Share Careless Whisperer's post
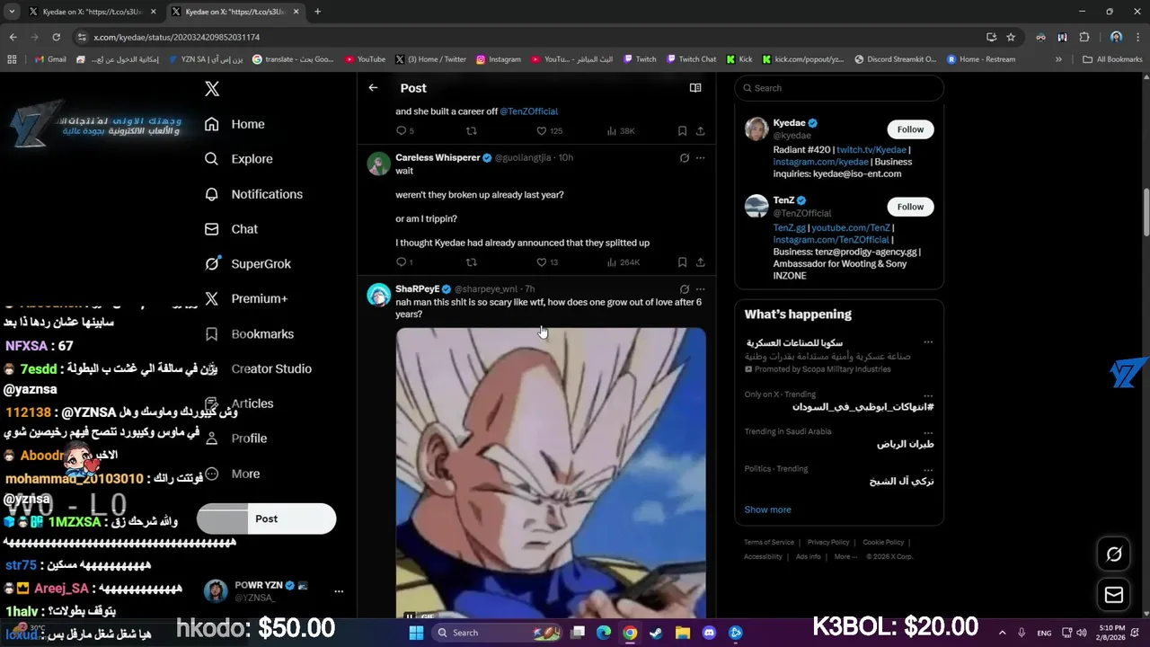This screenshot has width=1150, height=647. click(700, 262)
